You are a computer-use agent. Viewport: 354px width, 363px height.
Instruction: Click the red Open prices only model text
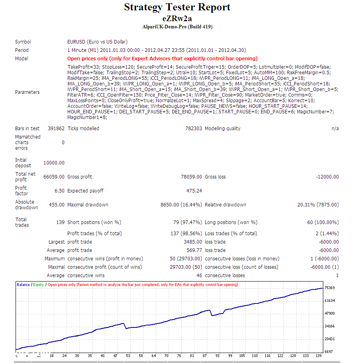click(162, 59)
